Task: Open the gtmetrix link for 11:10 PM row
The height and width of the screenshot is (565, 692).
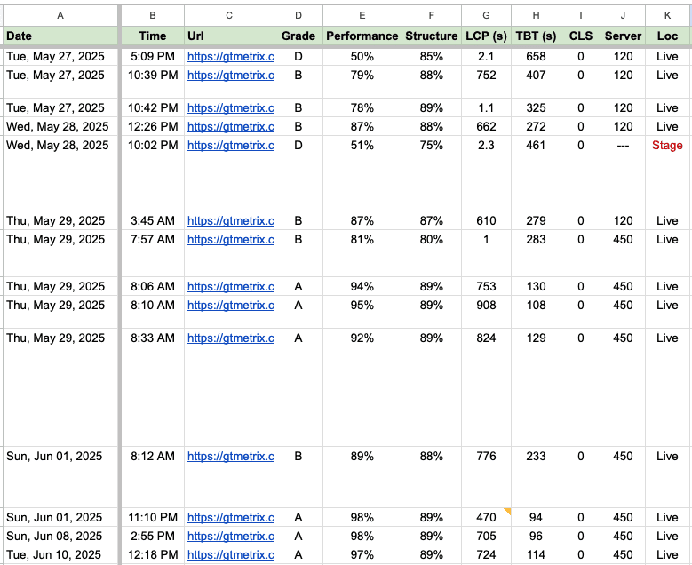Action: coord(230,517)
